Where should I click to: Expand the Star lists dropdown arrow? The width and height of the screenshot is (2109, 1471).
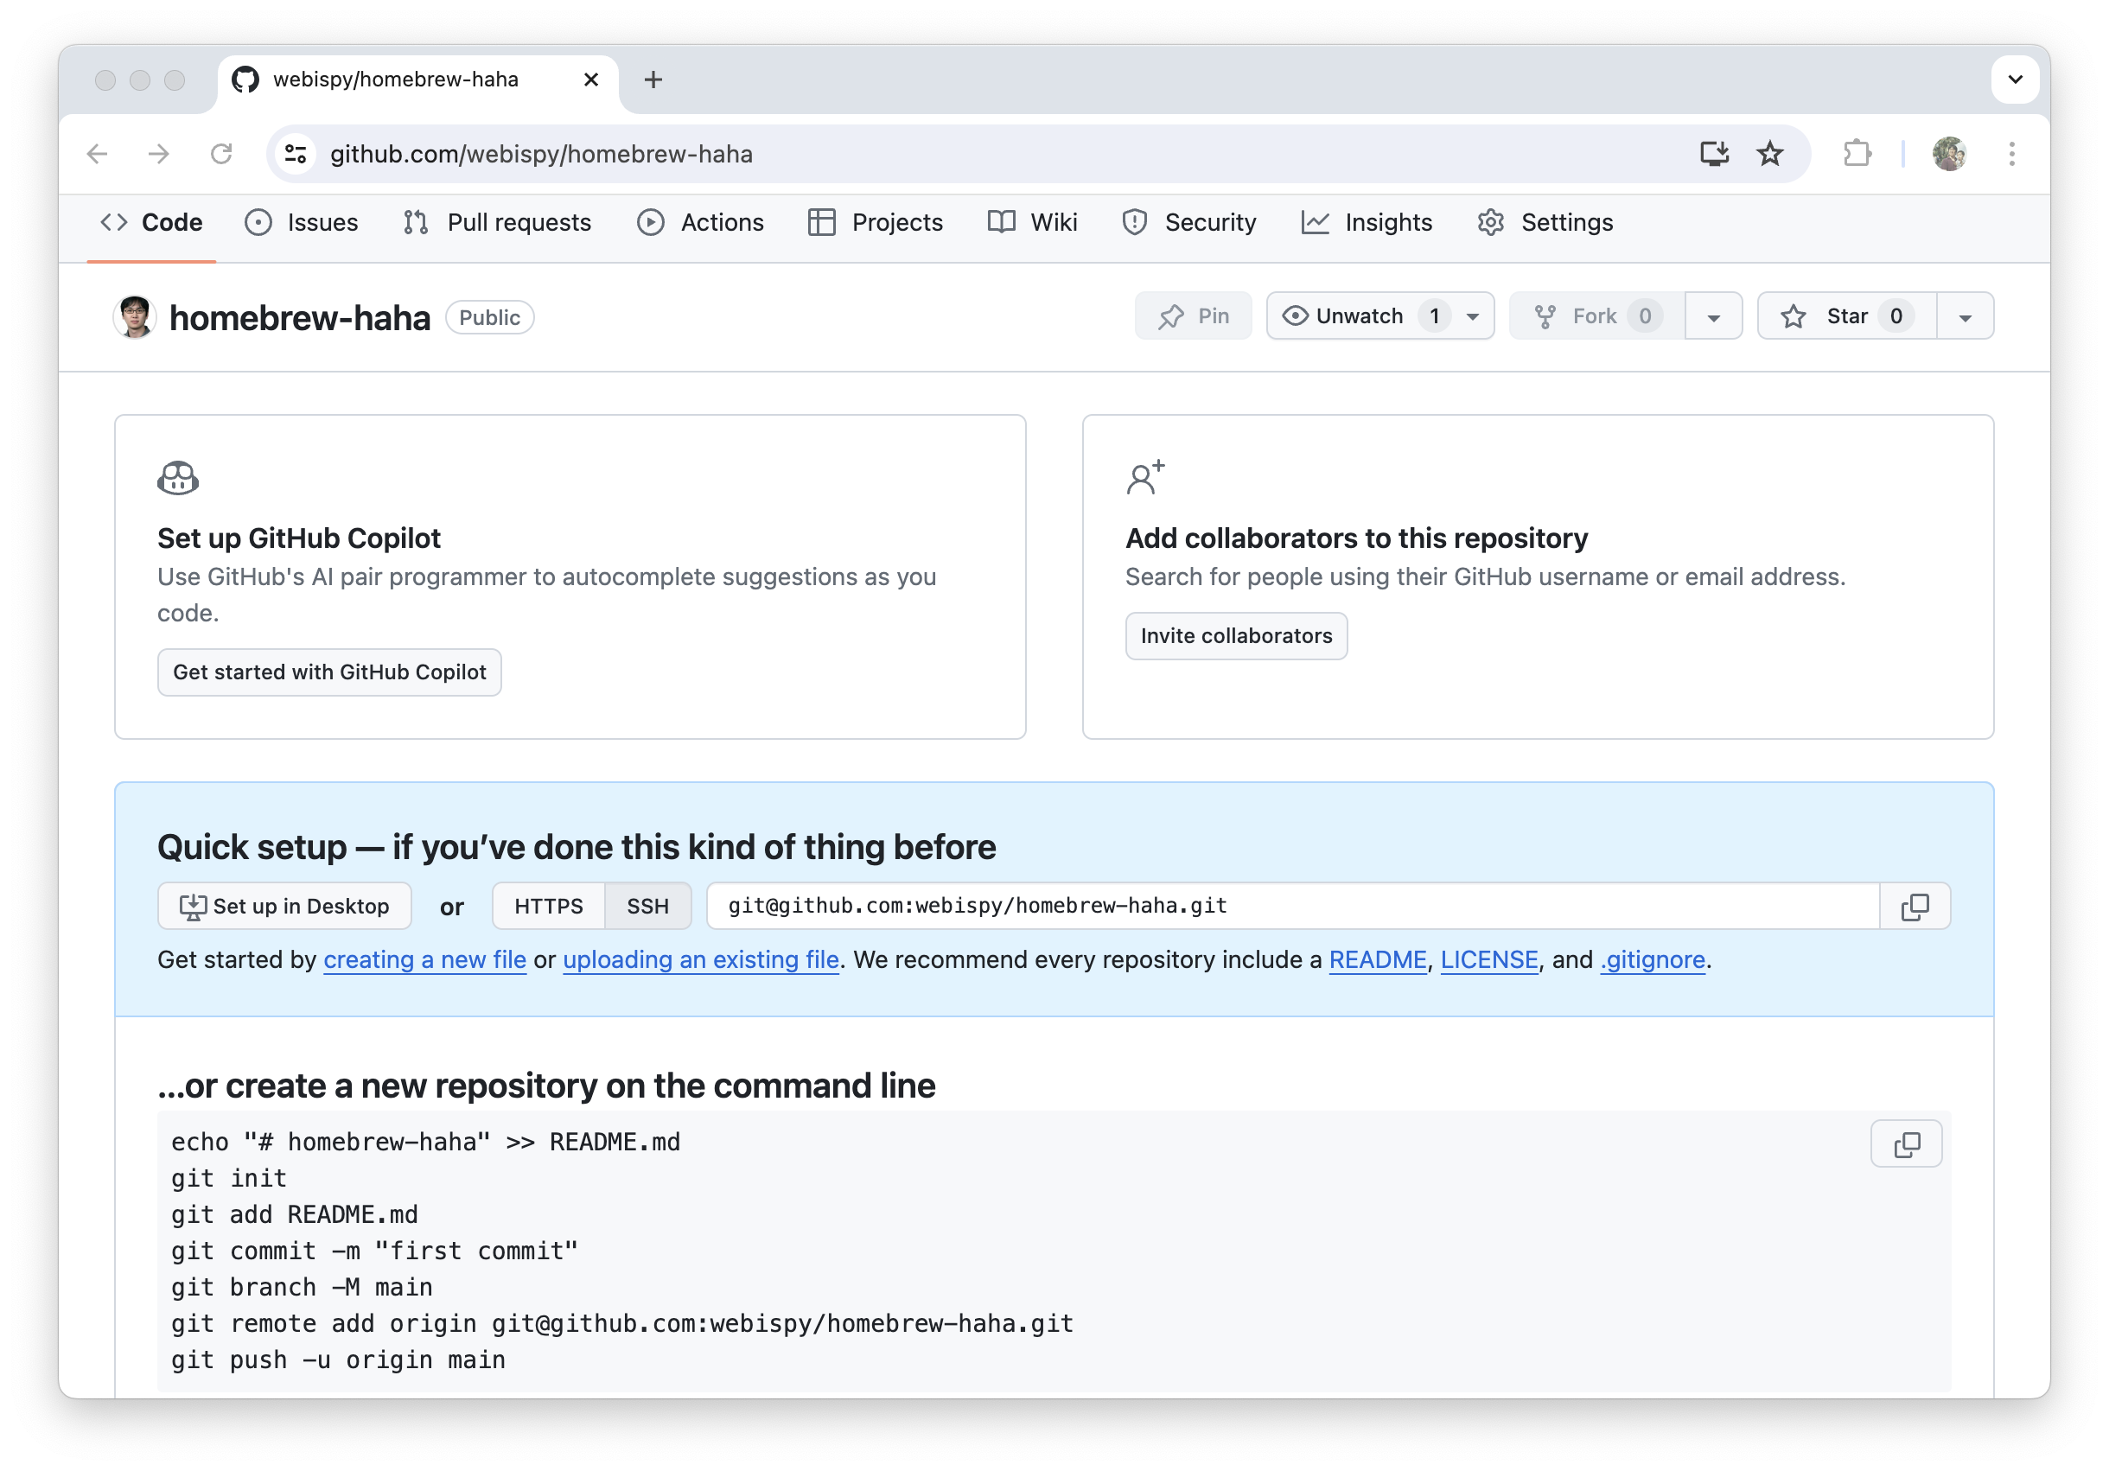[1965, 315]
